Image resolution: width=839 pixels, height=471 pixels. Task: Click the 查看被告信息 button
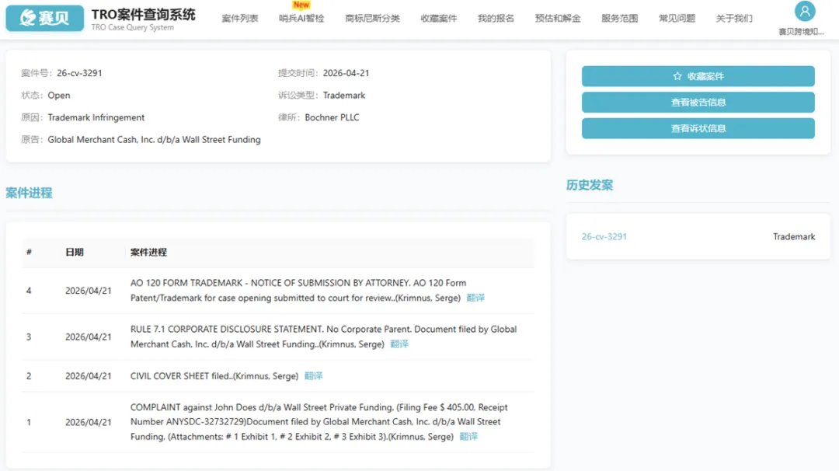tap(698, 103)
